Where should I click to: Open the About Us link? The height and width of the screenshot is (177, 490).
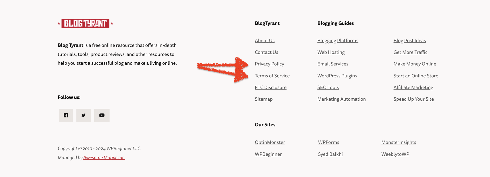[264, 41]
